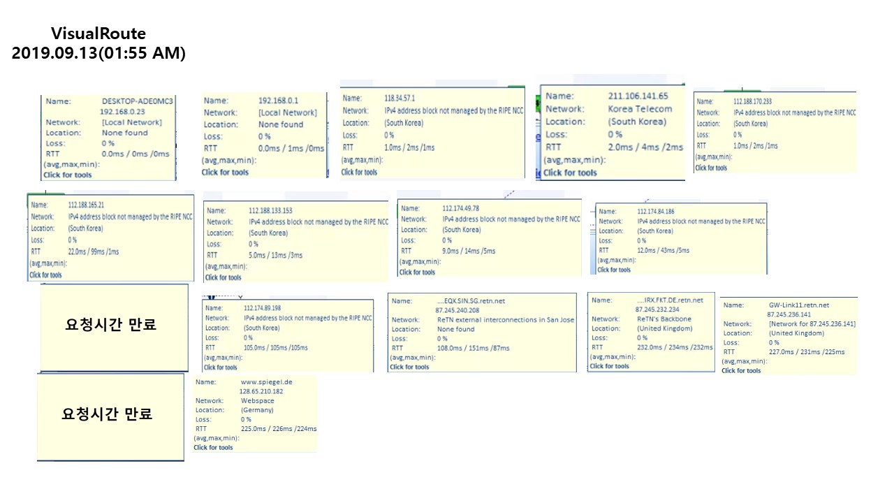Click 'Click for tools' in 112.174.89.198 tooltip
The height and width of the screenshot is (503, 894).
click(221, 367)
